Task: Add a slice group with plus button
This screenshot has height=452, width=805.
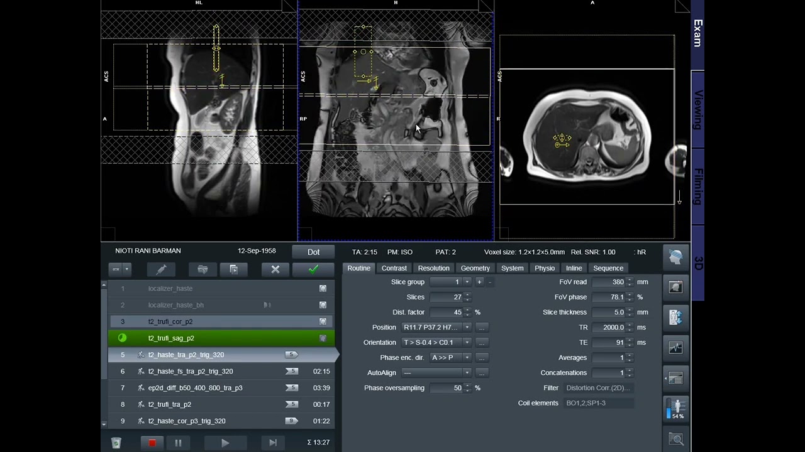Action: tap(479, 282)
